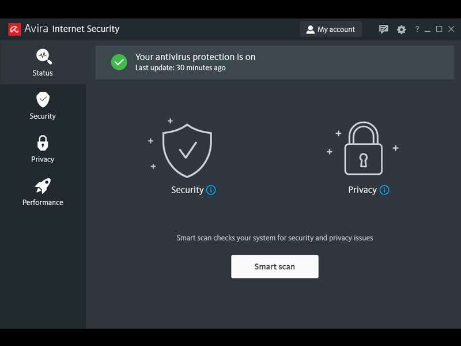Click the large Privacy padlock graphic
The width and height of the screenshot is (461, 346).
tap(363, 149)
